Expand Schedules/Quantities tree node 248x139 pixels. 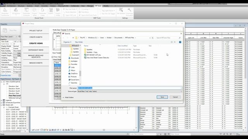pyautogui.click(x=2, y=103)
